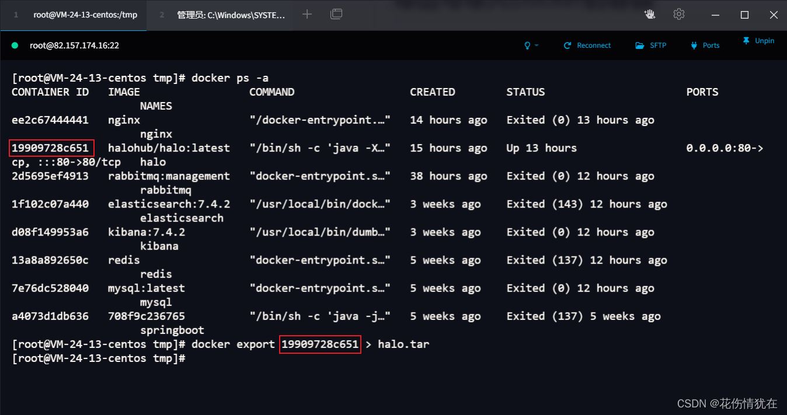Click the container name halo
The image size is (787, 415).
click(x=153, y=162)
